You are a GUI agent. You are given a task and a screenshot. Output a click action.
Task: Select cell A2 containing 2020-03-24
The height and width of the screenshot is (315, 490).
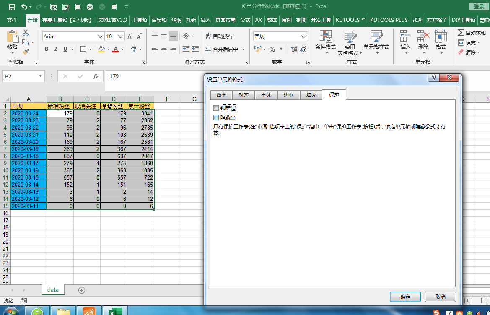coord(29,113)
